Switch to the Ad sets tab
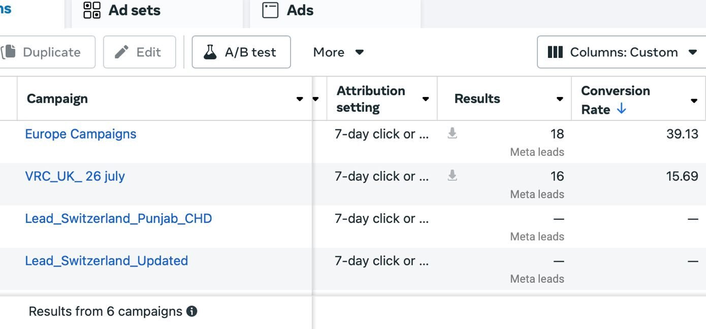 point(134,10)
